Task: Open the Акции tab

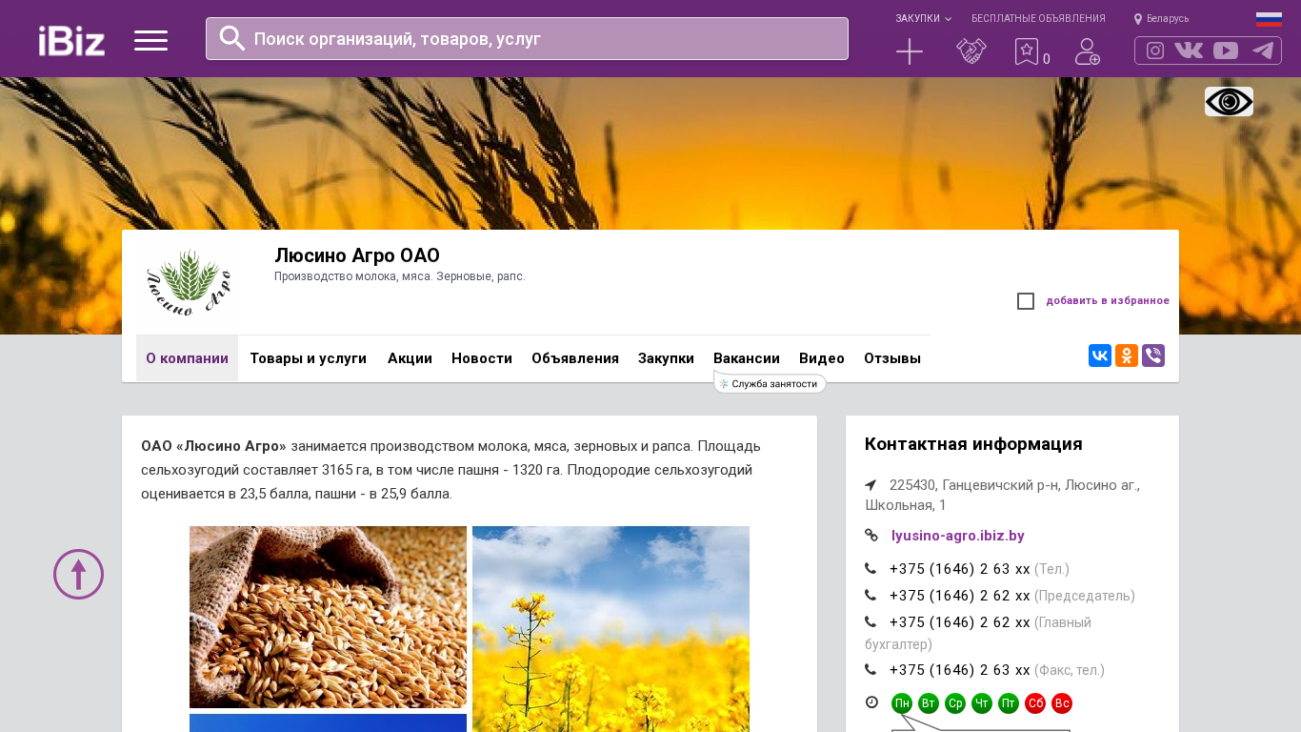Action: (x=410, y=358)
